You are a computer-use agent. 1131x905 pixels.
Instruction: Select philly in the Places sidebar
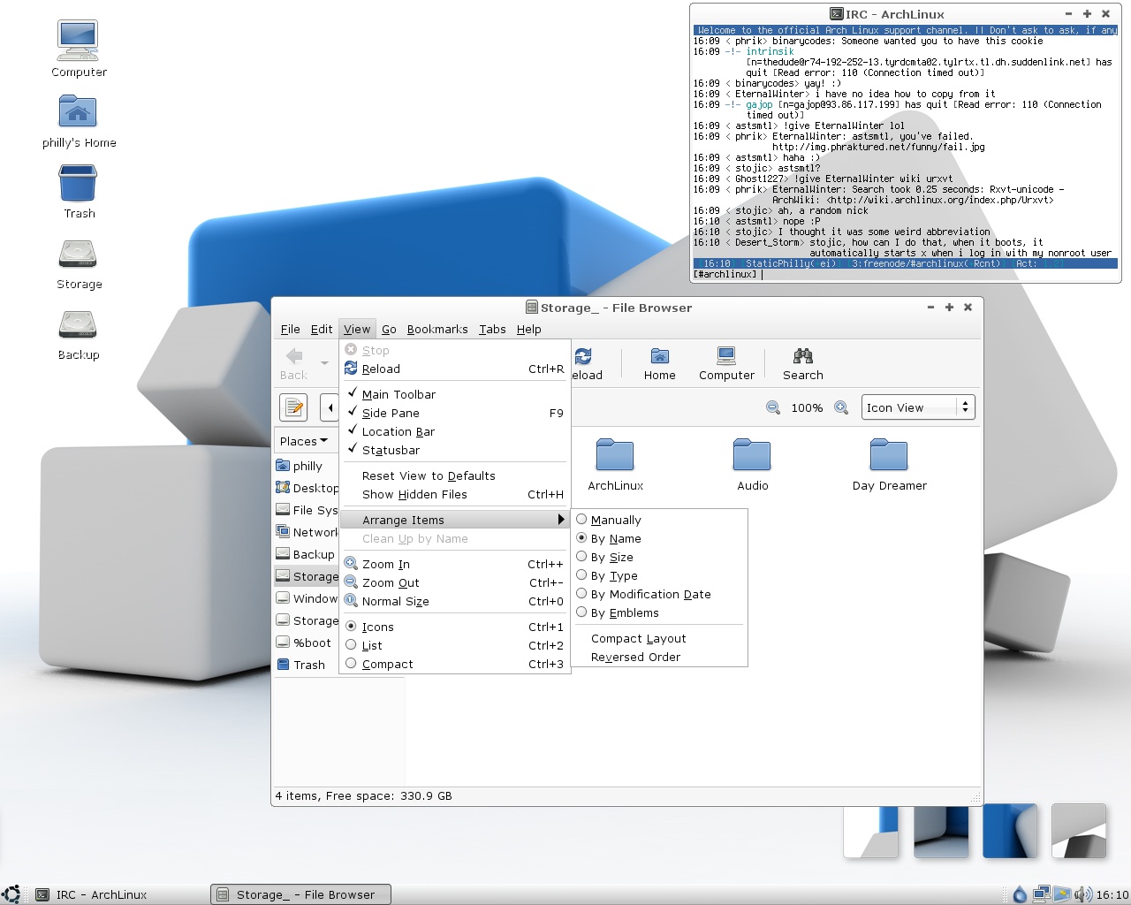[x=307, y=466]
